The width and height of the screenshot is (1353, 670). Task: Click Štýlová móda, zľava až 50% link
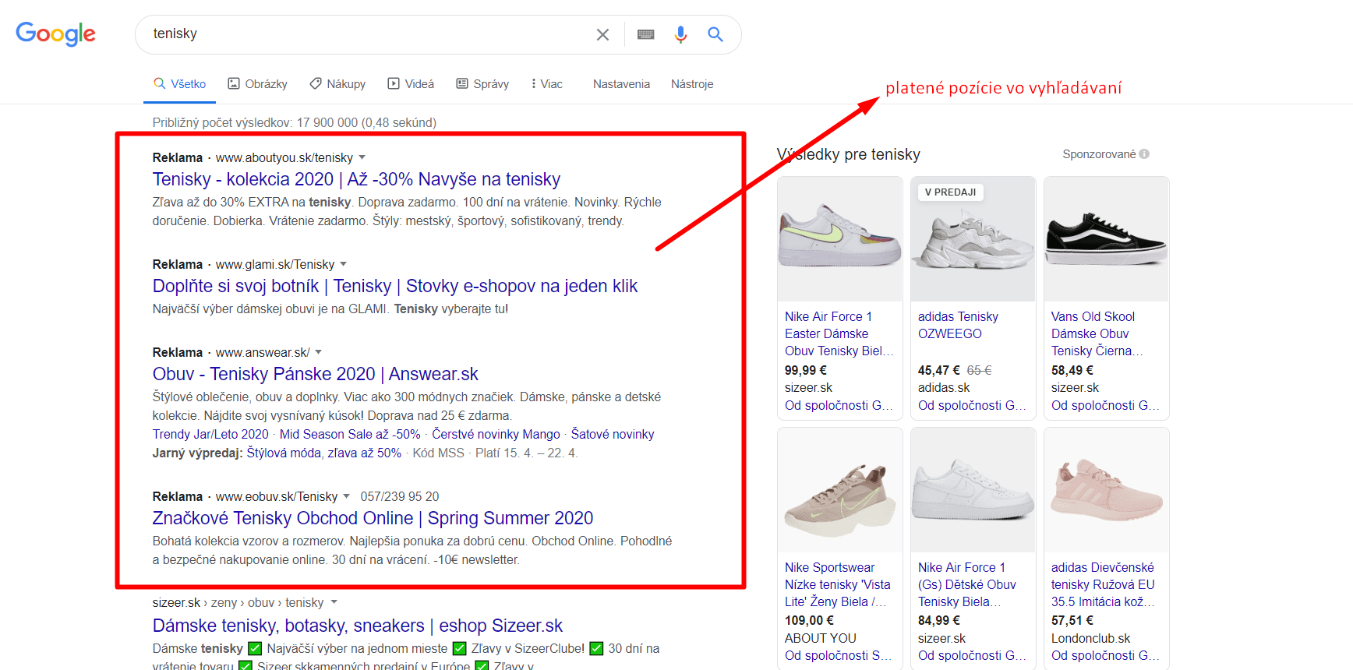click(323, 453)
